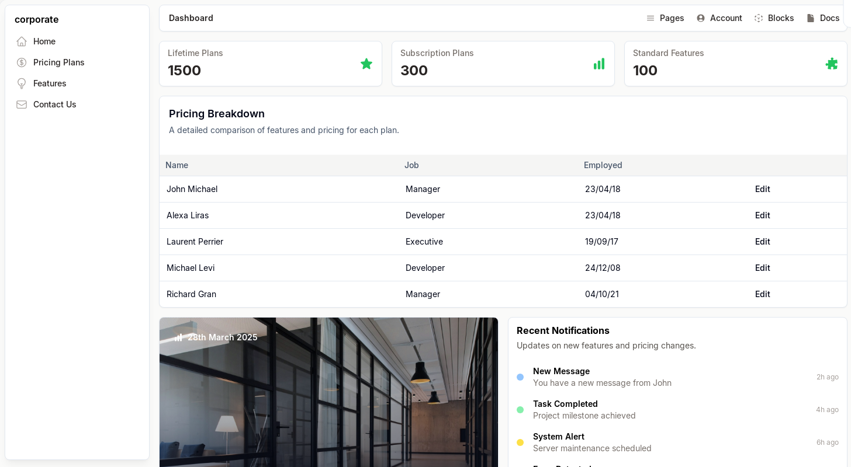This screenshot has height=467, width=851.
Task: Click the green puzzle piece icon on Standard Features
Action: point(831,64)
